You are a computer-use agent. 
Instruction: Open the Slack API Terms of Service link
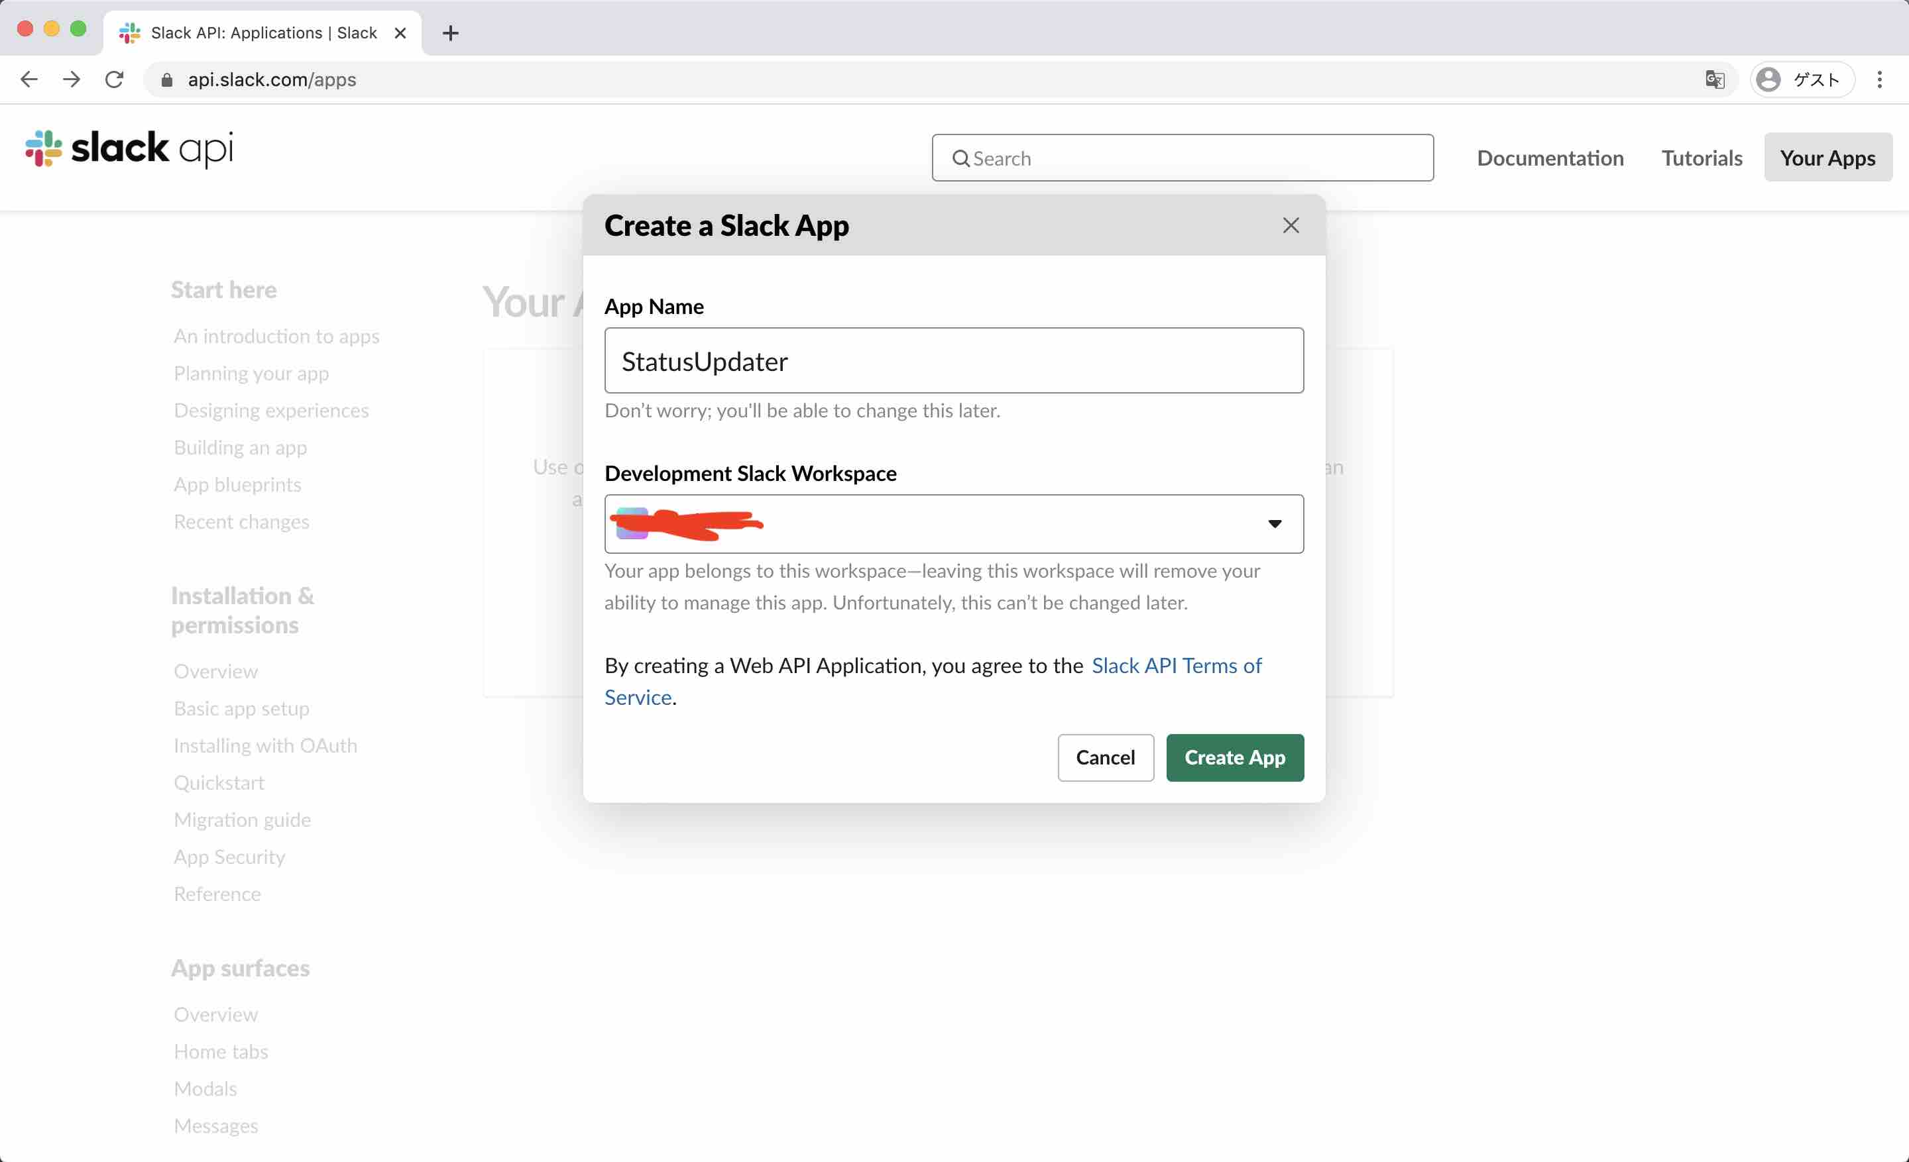pyautogui.click(x=1175, y=666)
